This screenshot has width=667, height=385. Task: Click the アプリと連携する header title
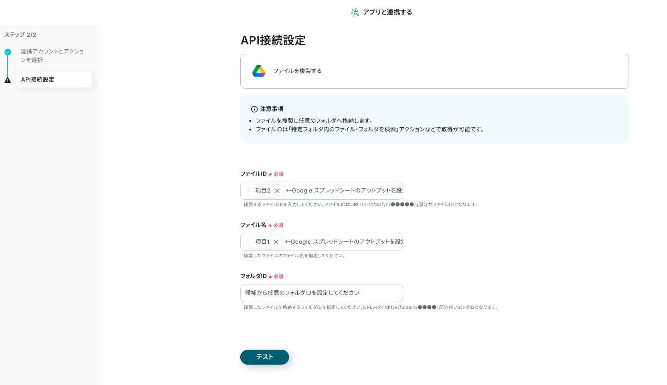pyautogui.click(x=387, y=12)
